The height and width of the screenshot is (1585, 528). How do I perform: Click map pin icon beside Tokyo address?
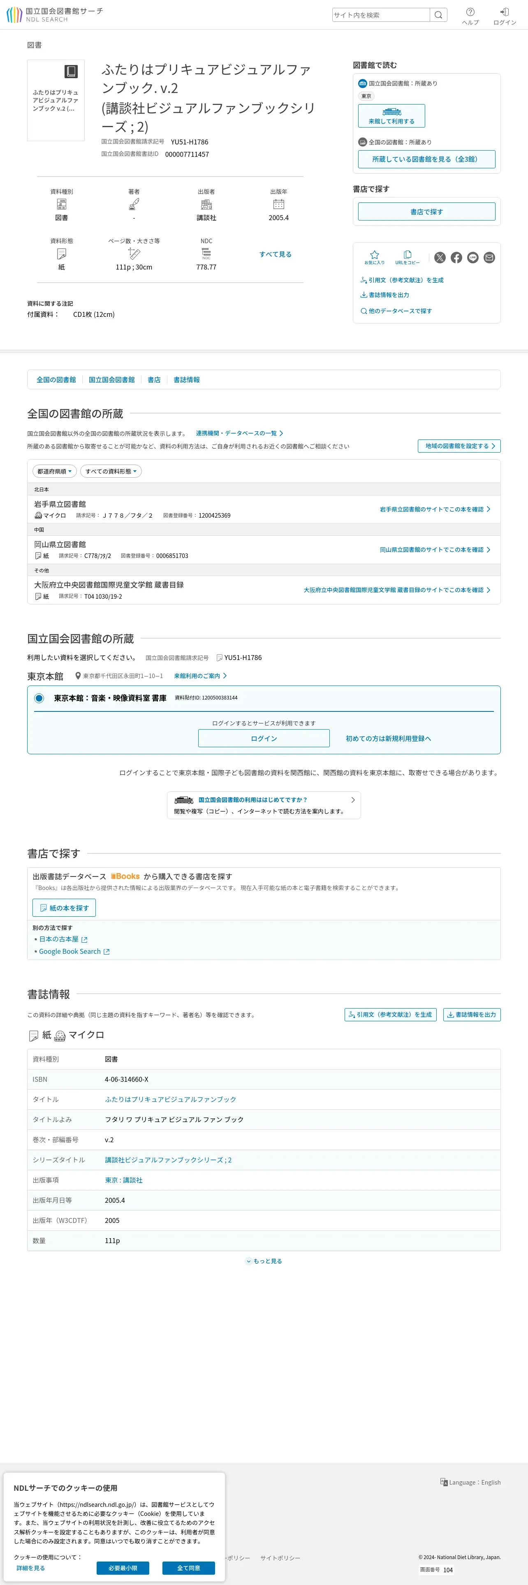coord(78,676)
